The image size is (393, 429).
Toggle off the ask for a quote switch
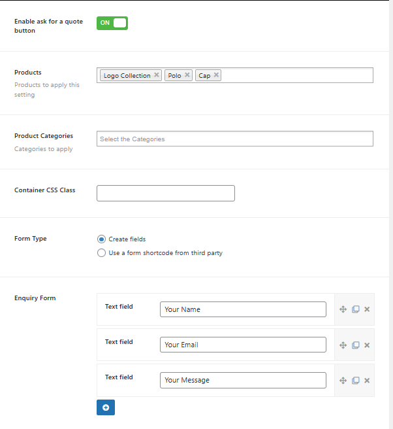tap(112, 23)
